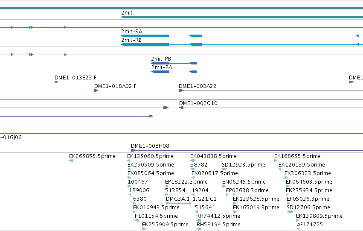Select EP18222.3prime EST label

(x=186, y=182)
